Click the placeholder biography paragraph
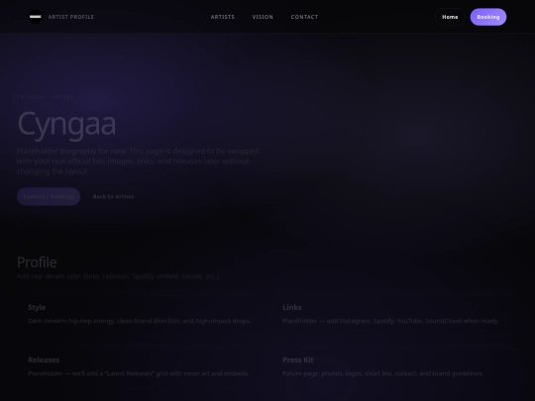 click(138, 161)
